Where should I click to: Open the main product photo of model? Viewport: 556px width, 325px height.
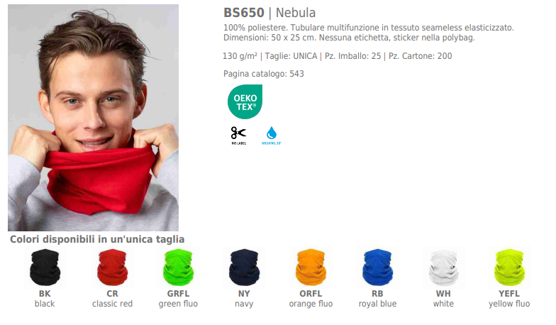(x=94, y=118)
